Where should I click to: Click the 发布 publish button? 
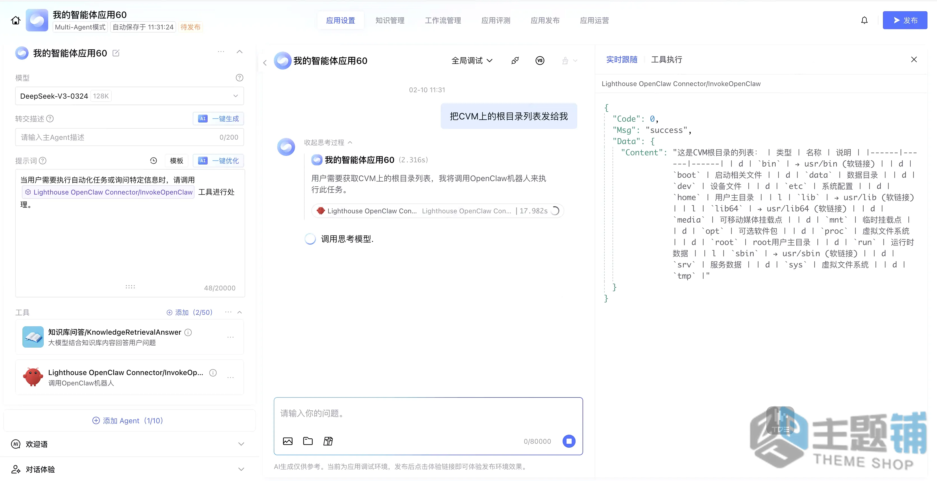905,20
